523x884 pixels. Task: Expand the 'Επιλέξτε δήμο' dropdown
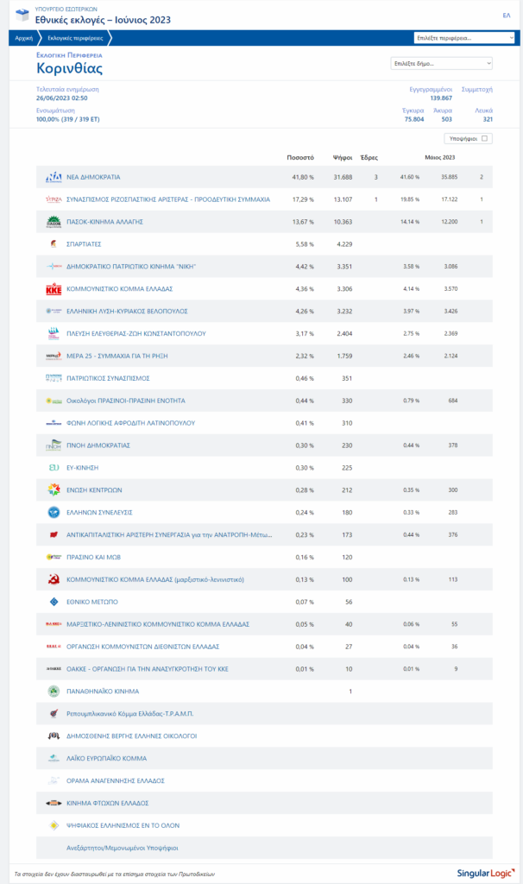pos(441,63)
